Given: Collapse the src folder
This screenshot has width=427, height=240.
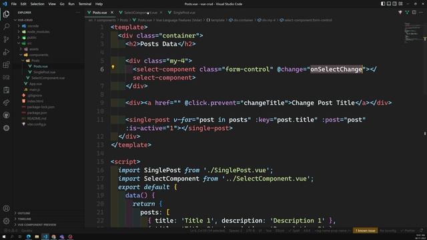Looking at the screenshot, I should click(x=29, y=43).
